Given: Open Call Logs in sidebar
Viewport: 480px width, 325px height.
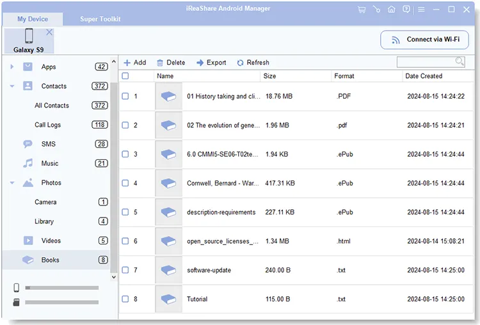Looking at the screenshot, I should tap(48, 125).
